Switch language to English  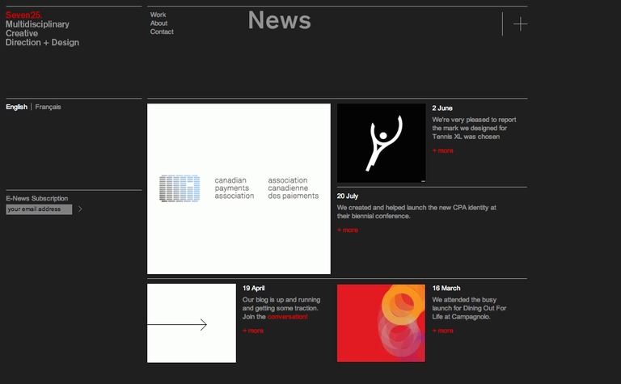[x=17, y=107]
